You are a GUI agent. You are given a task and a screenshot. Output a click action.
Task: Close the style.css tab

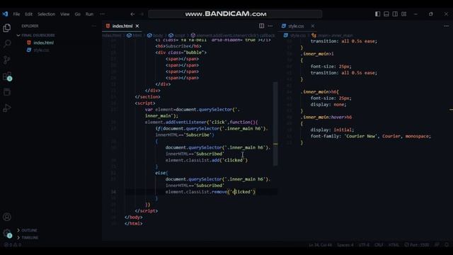click(313, 25)
